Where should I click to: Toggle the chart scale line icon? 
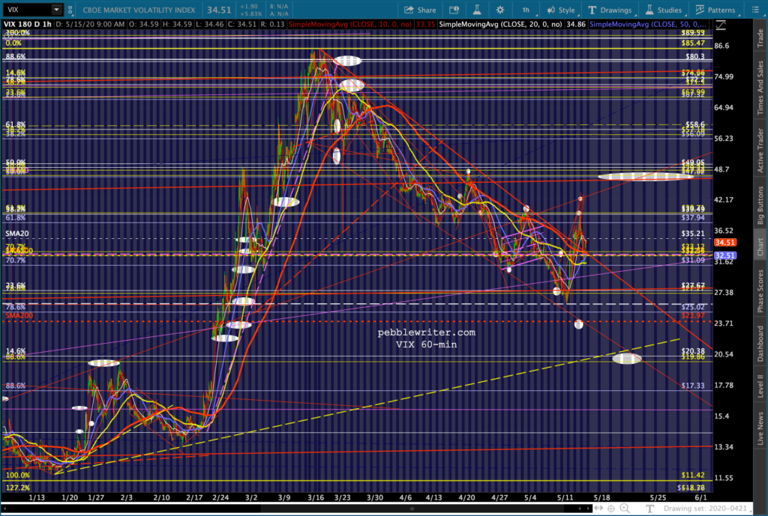click(721, 25)
